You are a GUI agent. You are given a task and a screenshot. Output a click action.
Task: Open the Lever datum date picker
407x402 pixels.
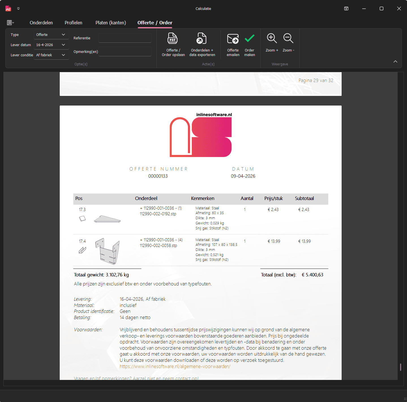pos(63,45)
